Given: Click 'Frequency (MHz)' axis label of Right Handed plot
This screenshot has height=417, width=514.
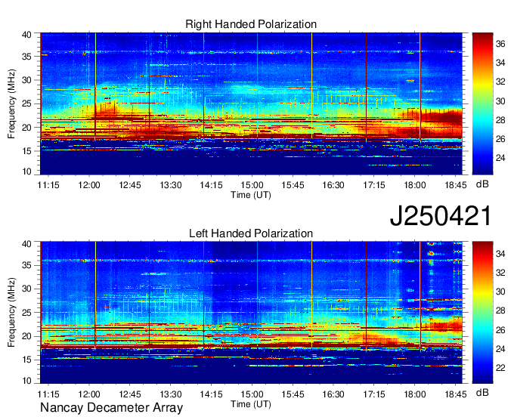Looking at the screenshot, I should coord(11,103).
